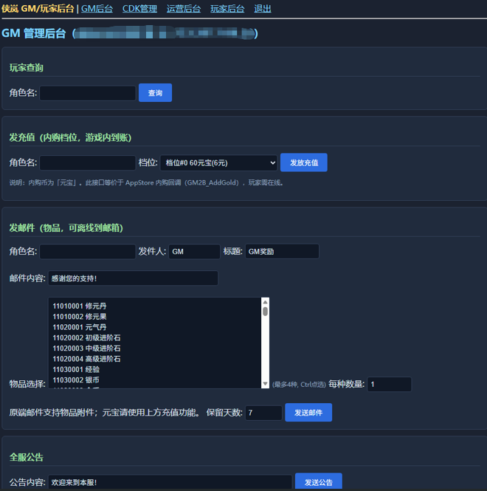Open the CDK管理 navigation link

[x=139, y=8]
